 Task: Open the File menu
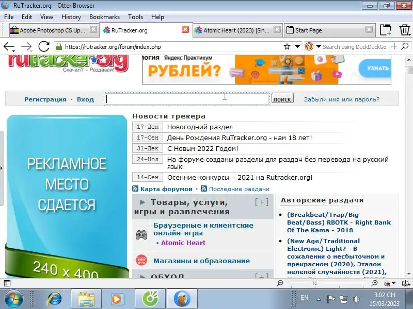coord(9,17)
